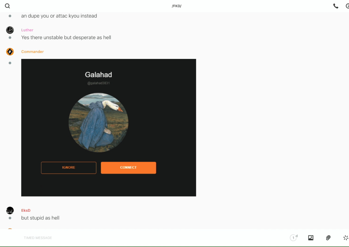
Task: Click the timed message timer icon
Action: (293, 238)
